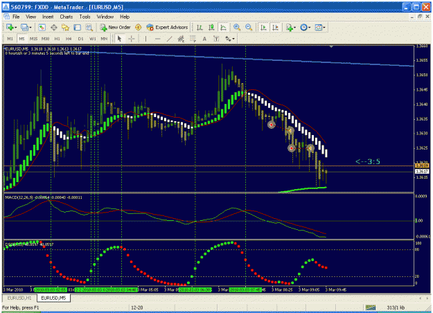Switch to the EURUSD,H1 chart tab
The width and height of the screenshot is (433, 313).
(x=19, y=298)
